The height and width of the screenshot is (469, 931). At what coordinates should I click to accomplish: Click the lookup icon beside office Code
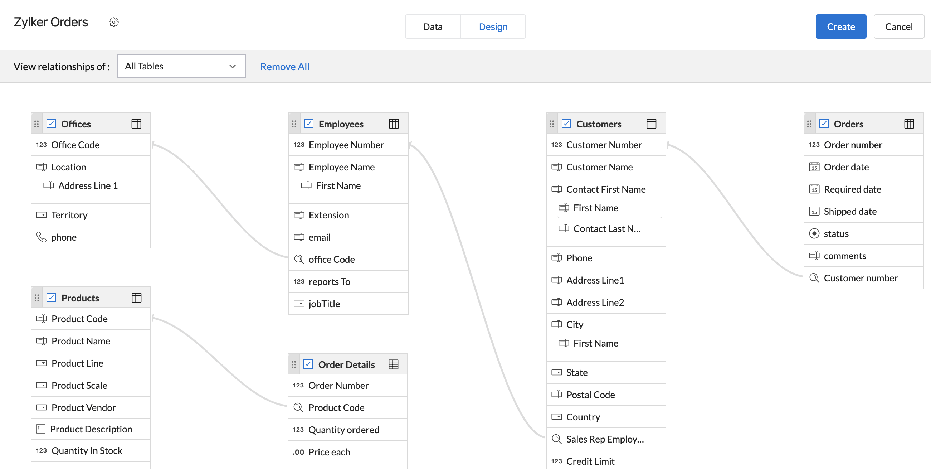coord(298,259)
